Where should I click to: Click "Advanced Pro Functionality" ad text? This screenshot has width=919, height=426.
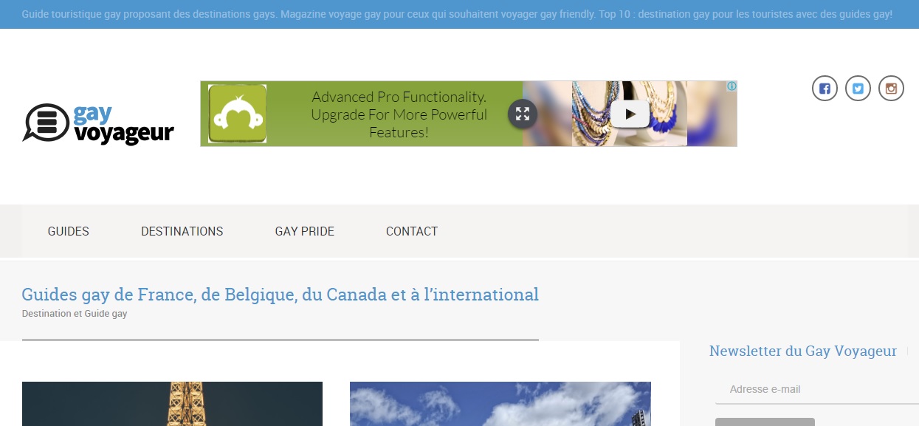click(x=399, y=97)
